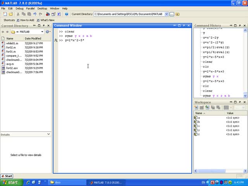Click the How to Add shortcut
The width and height of the screenshot is (248, 186).
25,20
